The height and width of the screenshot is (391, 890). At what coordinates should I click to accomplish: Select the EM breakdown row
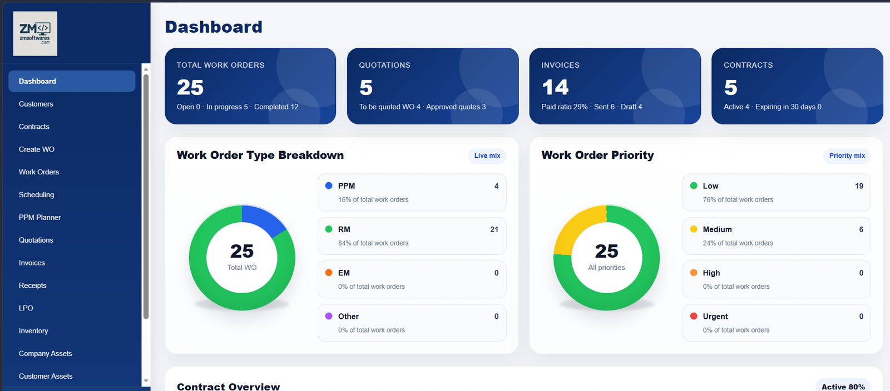(x=412, y=279)
